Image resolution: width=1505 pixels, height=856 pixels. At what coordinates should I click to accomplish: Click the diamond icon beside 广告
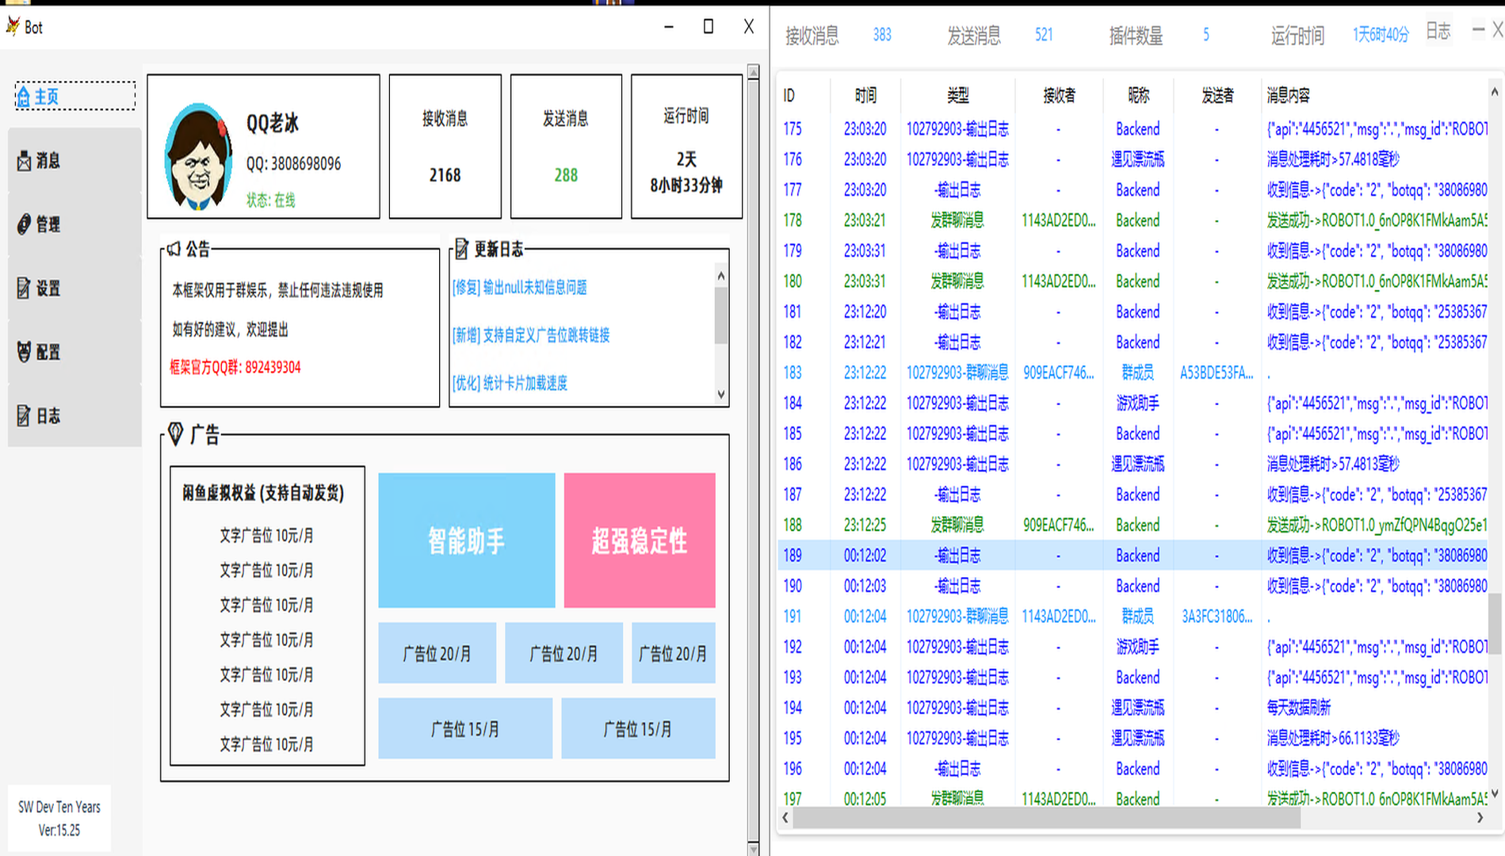174,433
